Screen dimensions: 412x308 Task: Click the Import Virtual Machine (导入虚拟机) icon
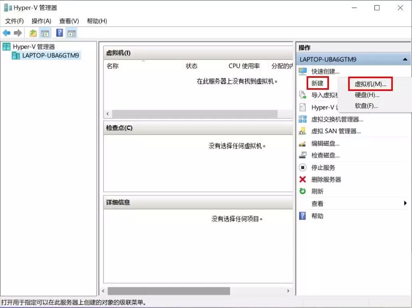[x=303, y=95]
